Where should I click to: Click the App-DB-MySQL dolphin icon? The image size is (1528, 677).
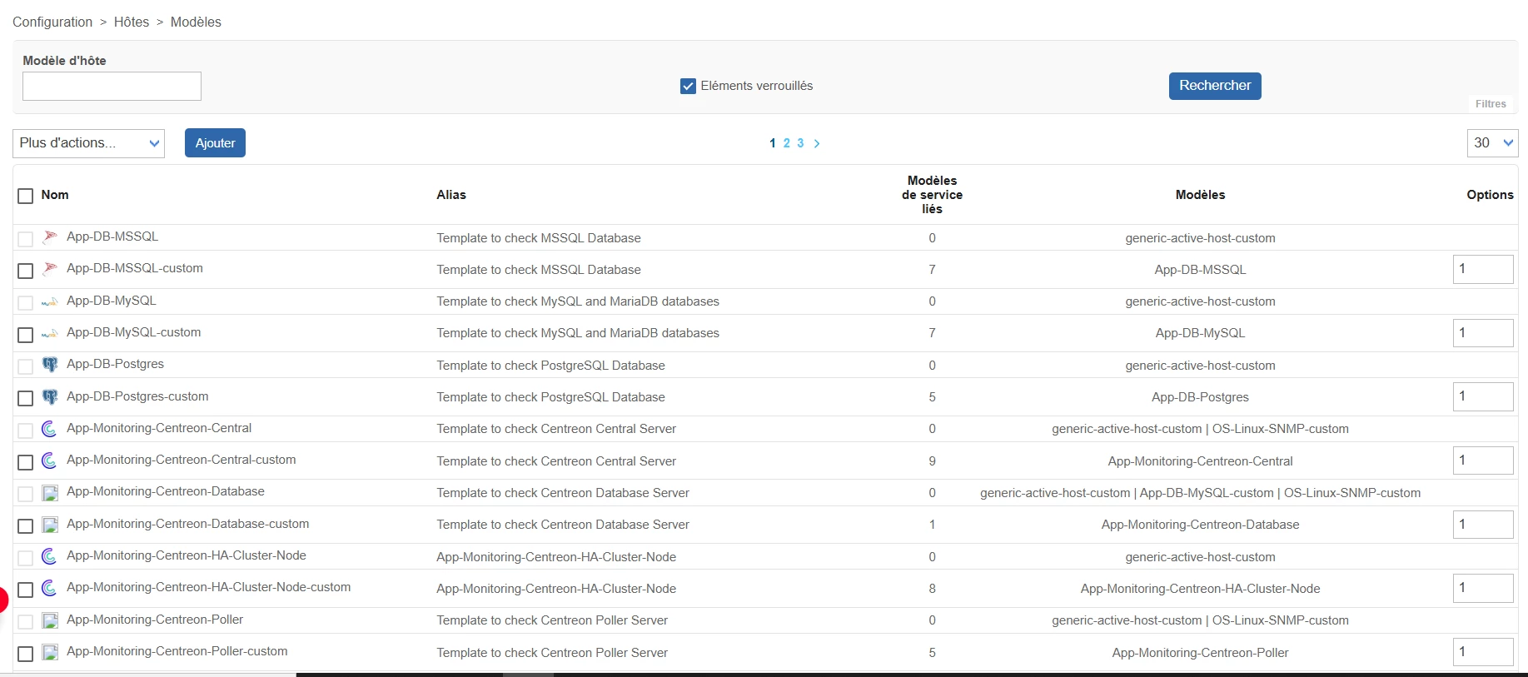click(50, 301)
